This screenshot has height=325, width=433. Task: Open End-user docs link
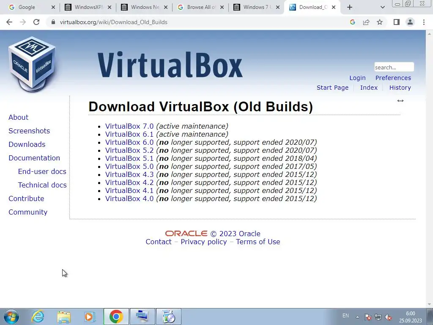tap(42, 172)
